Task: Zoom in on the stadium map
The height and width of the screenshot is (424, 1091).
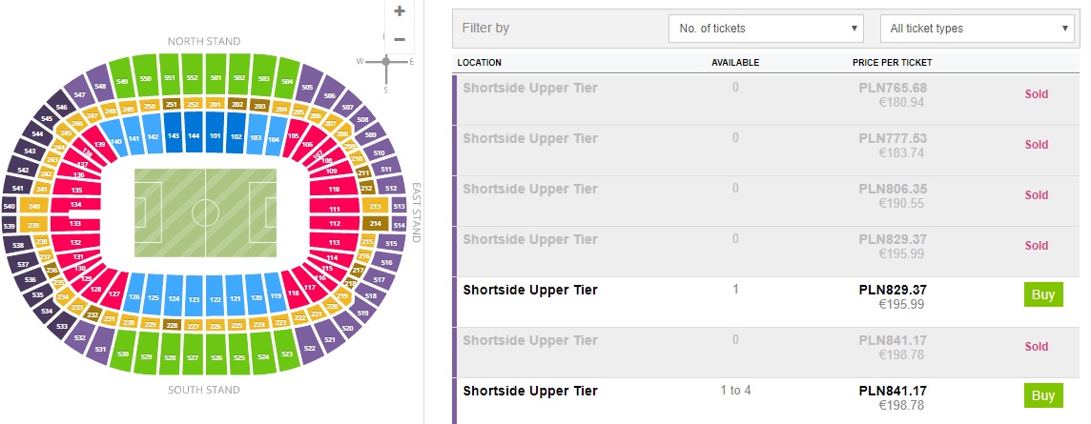Action: (x=400, y=11)
